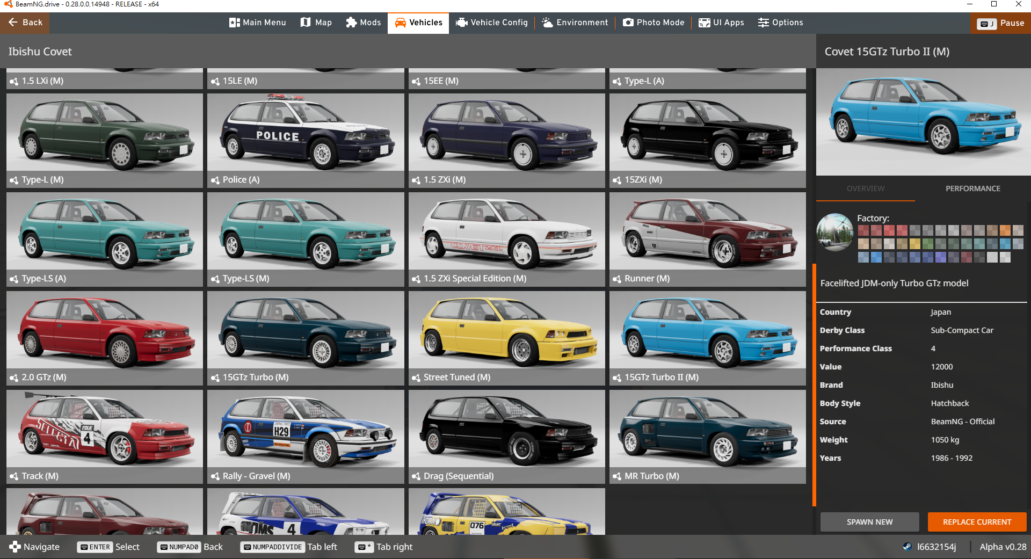This screenshot has height=559, width=1031.
Task: Select the Police (A) vehicle thumbnail
Action: (x=306, y=140)
